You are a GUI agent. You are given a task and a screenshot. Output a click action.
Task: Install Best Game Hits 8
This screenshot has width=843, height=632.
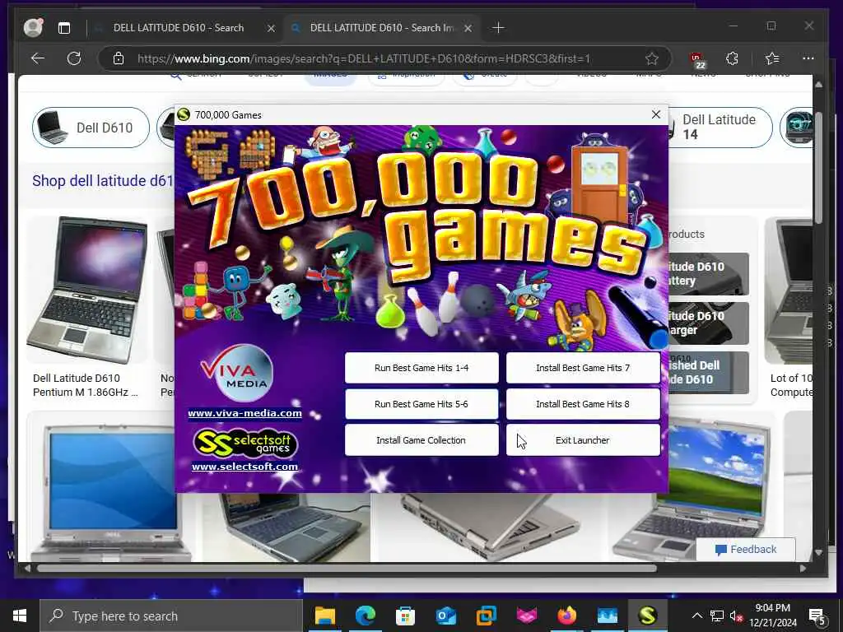tap(583, 404)
